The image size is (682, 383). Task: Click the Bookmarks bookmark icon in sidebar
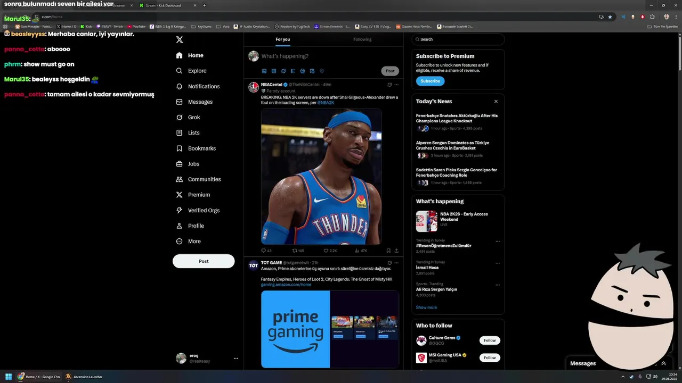tap(180, 148)
